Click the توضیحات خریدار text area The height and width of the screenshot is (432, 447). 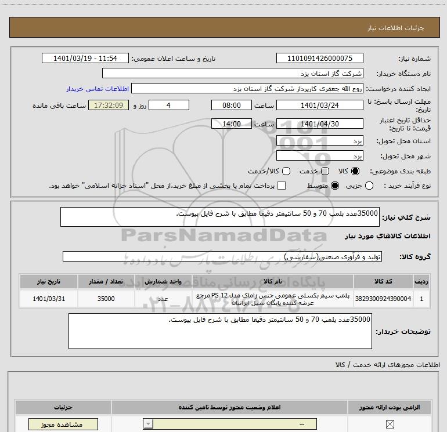click(x=220, y=331)
